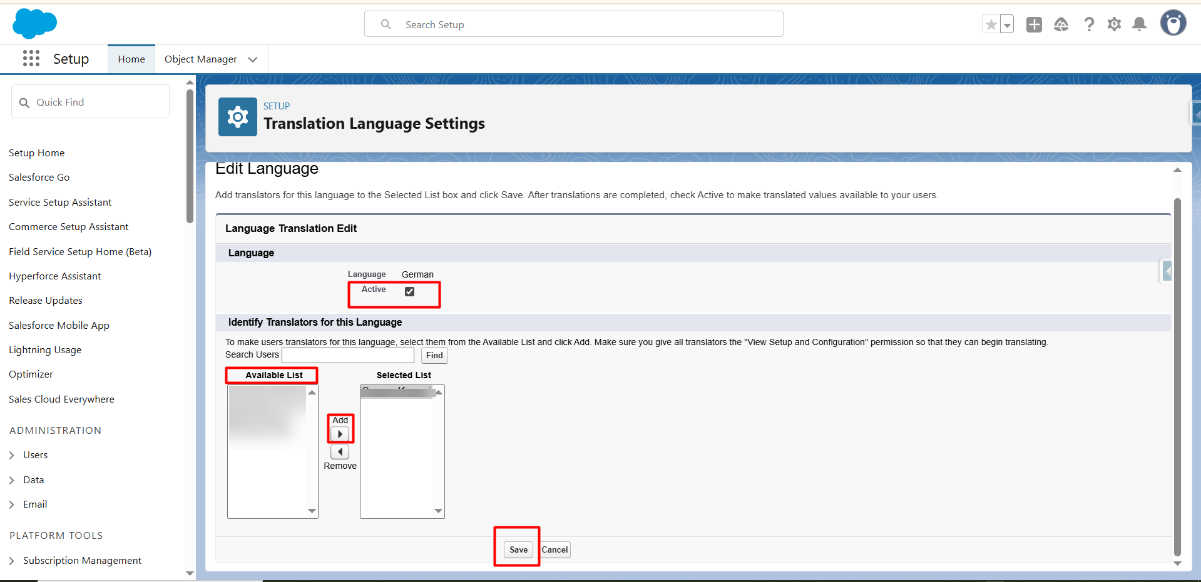Viewport: 1201px width, 582px height.
Task: Switch to the Home tab
Action: (x=131, y=59)
